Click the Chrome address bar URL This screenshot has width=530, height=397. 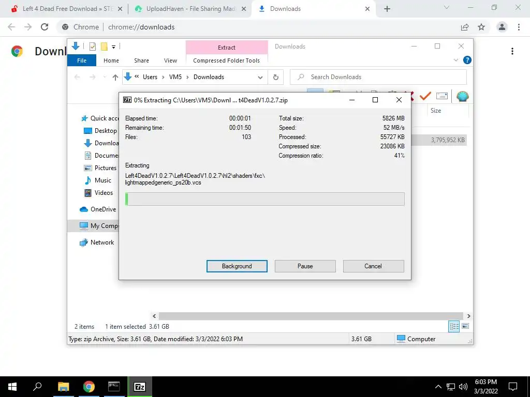tap(141, 27)
